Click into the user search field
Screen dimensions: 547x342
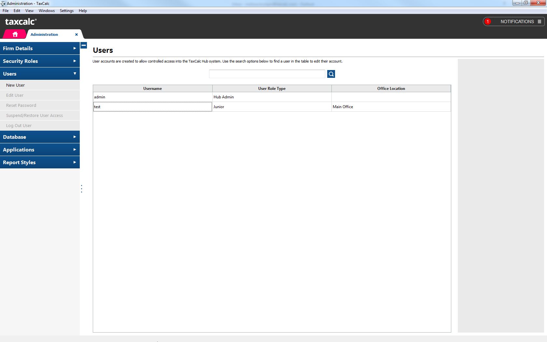[267, 74]
